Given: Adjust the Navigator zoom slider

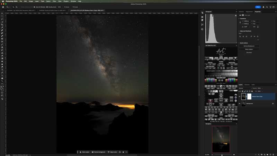Looking at the screenshot, I should click(222, 155).
